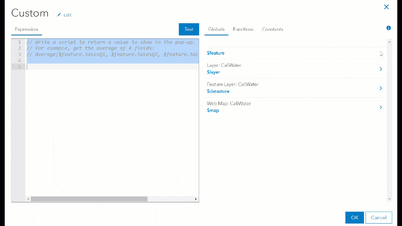Screen dimensions: 402x226
Task: Insert the $feature global variable
Action: pos(215,53)
